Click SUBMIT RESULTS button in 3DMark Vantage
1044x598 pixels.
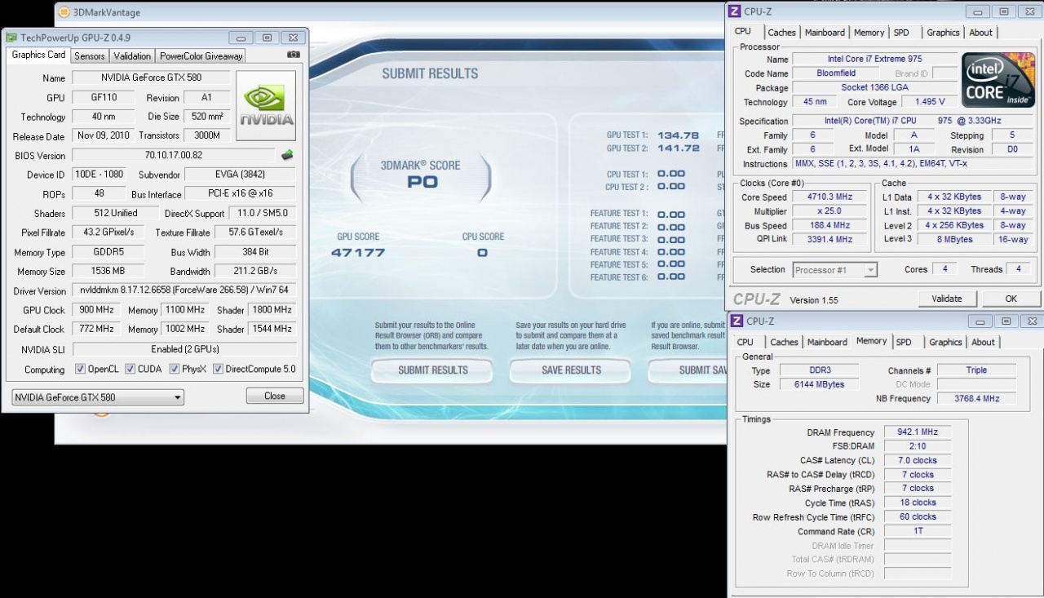(432, 370)
